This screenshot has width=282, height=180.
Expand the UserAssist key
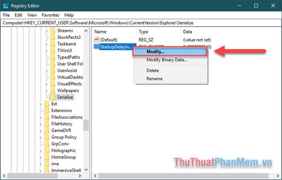click(x=46, y=71)
